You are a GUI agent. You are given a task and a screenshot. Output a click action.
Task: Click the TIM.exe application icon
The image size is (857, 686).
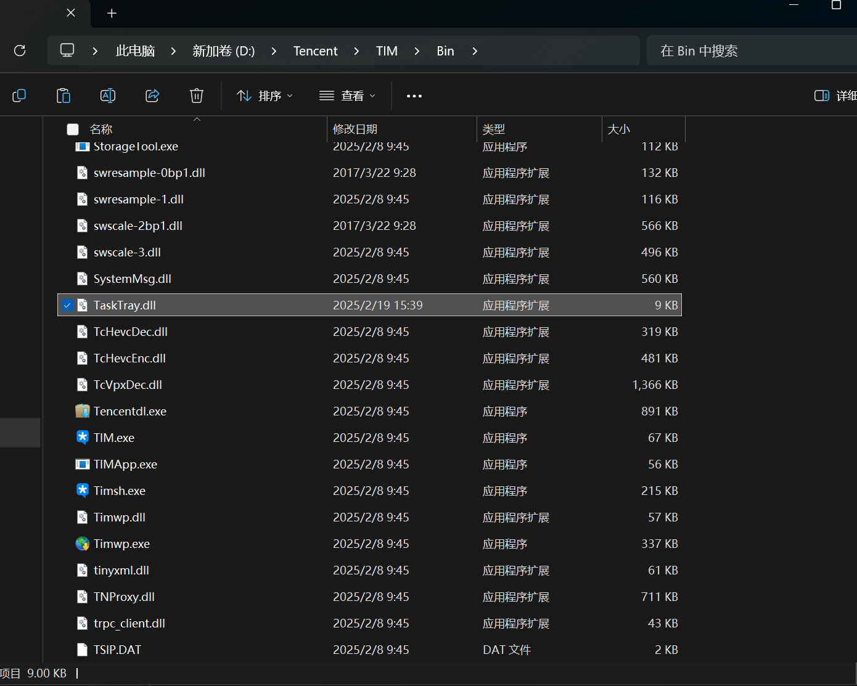[x=82, y=438]
